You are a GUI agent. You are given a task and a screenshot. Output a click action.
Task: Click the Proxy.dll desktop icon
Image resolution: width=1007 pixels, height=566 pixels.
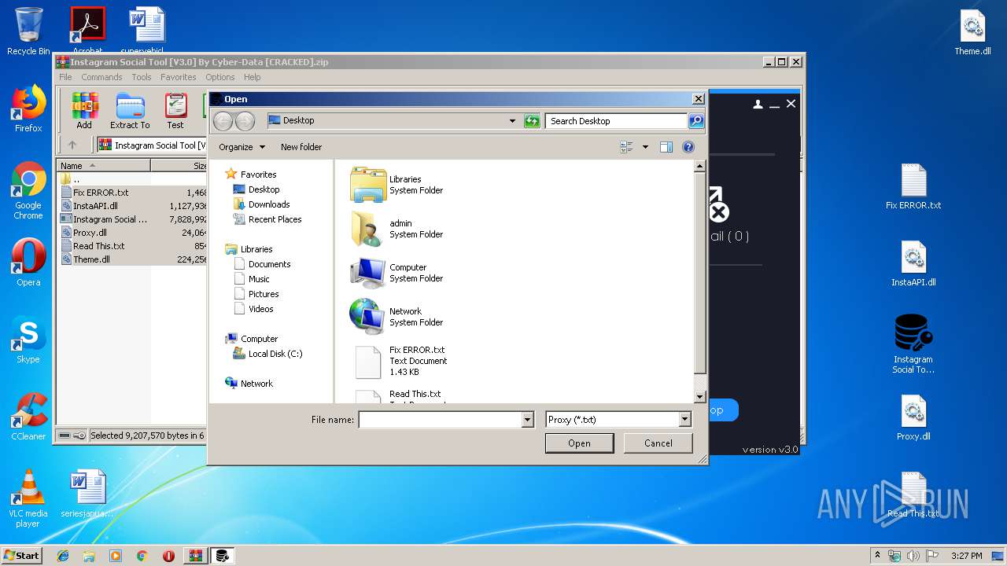pyautogui.click(x=913, y=417)
